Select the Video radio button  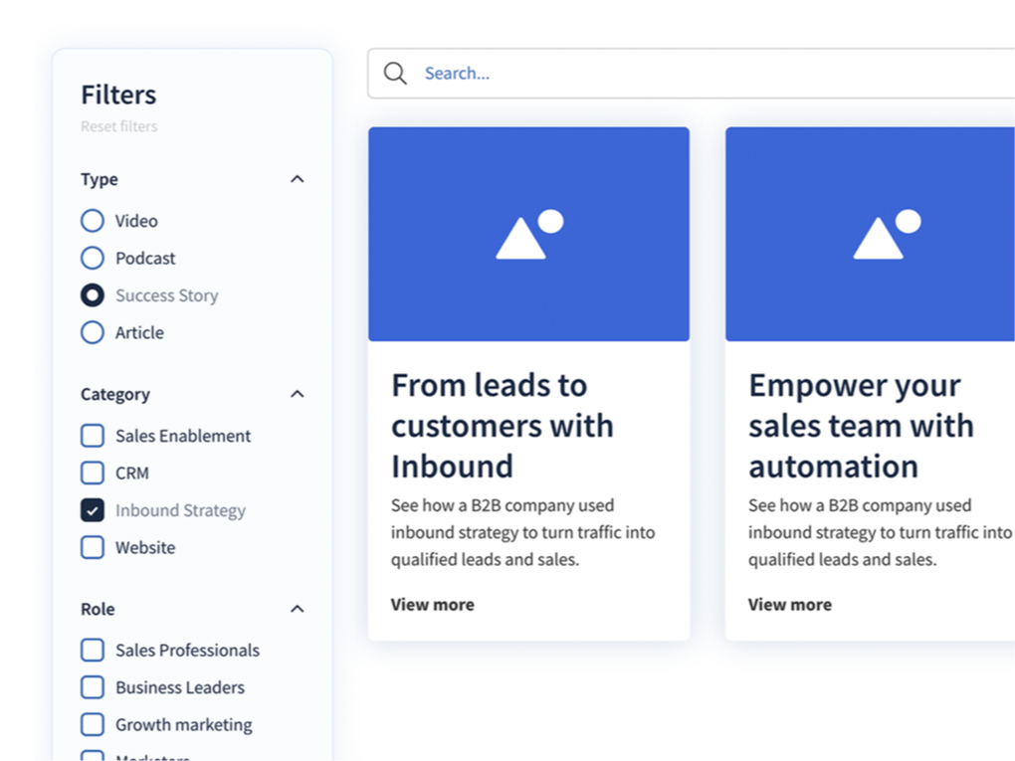tap(93, 221)
